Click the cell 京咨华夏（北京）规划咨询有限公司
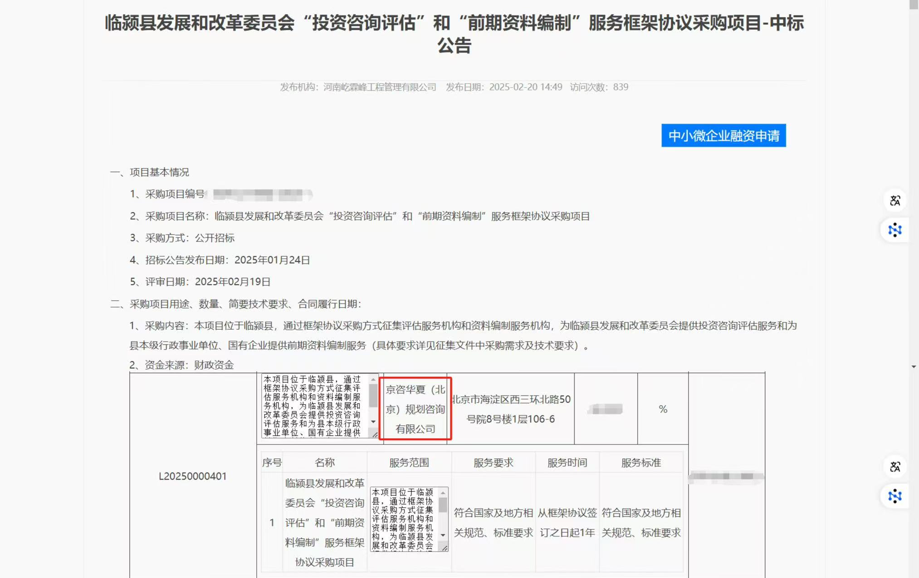The width and height of the screenshot is (919, 578). coord(415,409)
